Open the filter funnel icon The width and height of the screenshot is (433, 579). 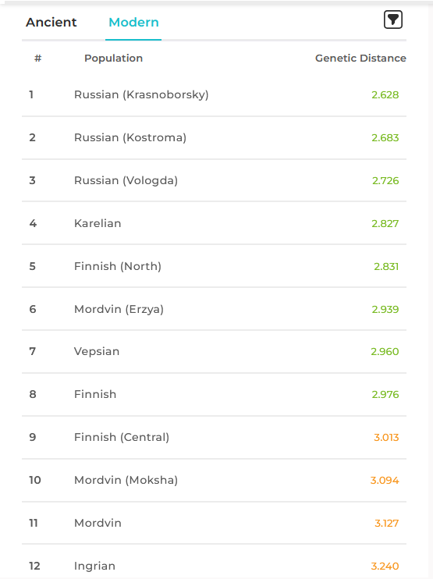click(x=392, y=20)
